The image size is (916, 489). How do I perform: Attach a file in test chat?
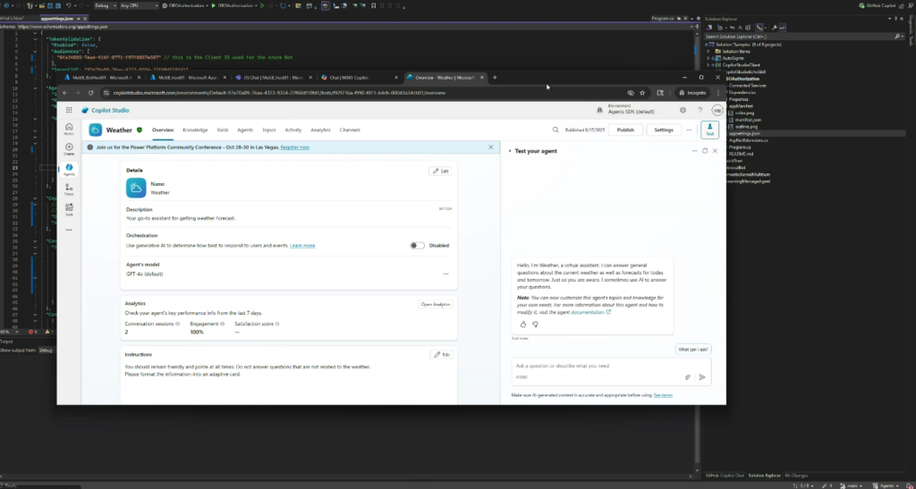688,377
